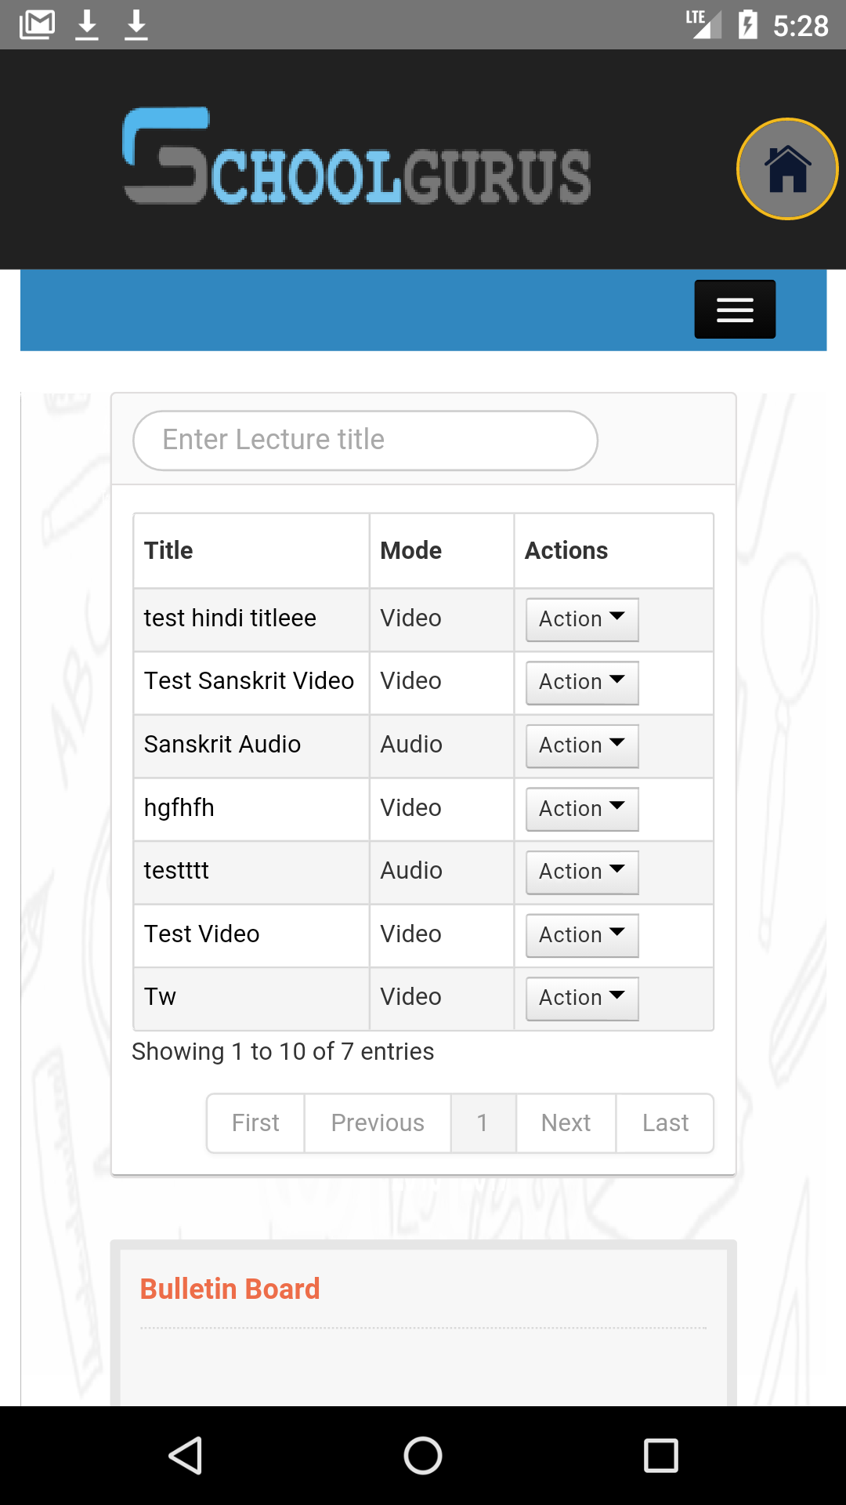Screen dimensions: 846x1505
Task: Expand Action dropdown for Test Sanskrit Video
Action: (x=582, y=683)
